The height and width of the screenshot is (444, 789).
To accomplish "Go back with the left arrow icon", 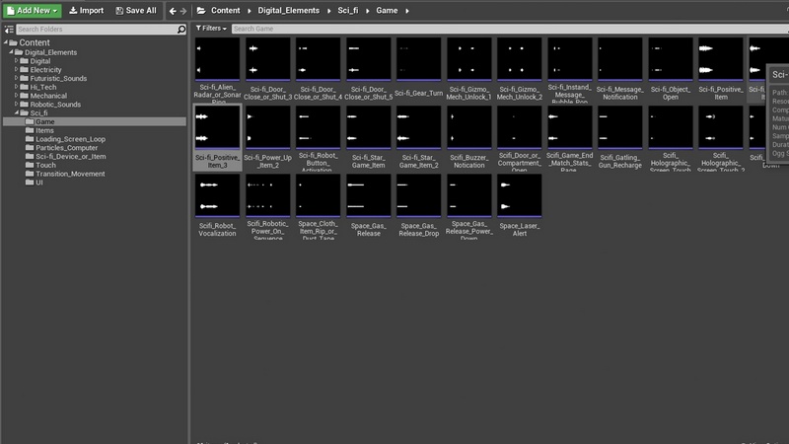I will coord(173,10).
